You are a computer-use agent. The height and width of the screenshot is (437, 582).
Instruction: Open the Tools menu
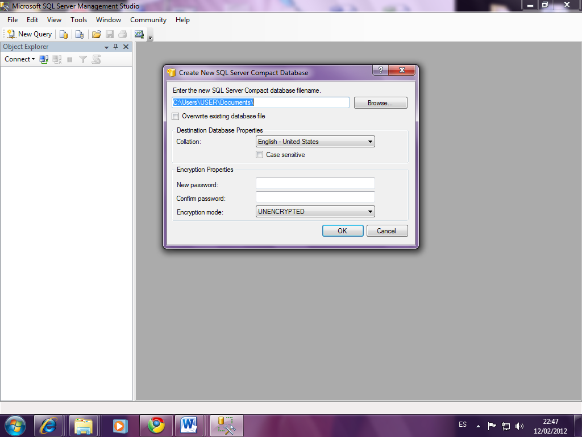[79, 20]
